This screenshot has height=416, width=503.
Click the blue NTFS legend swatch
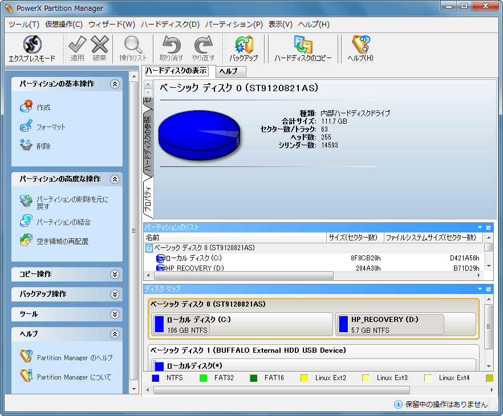point(156,378)
